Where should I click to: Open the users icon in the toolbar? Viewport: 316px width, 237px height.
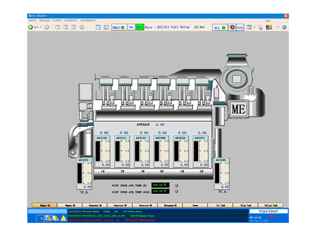point(268,27)
